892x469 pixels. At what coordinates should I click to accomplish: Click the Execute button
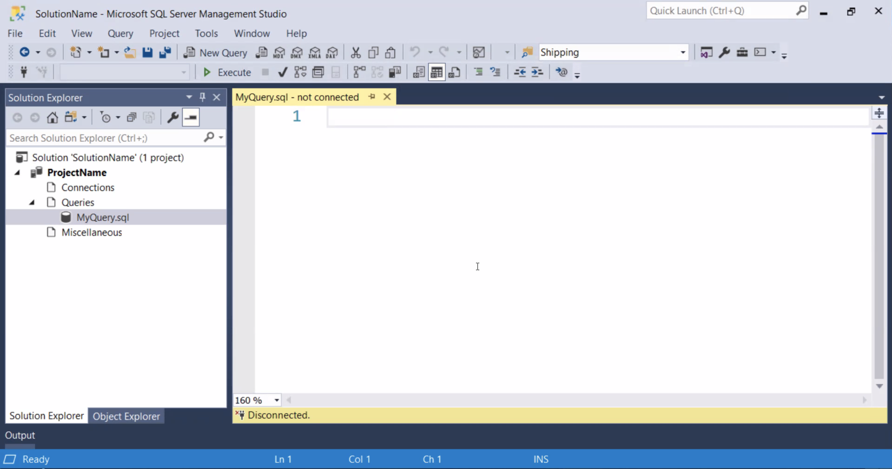point(227,72)
